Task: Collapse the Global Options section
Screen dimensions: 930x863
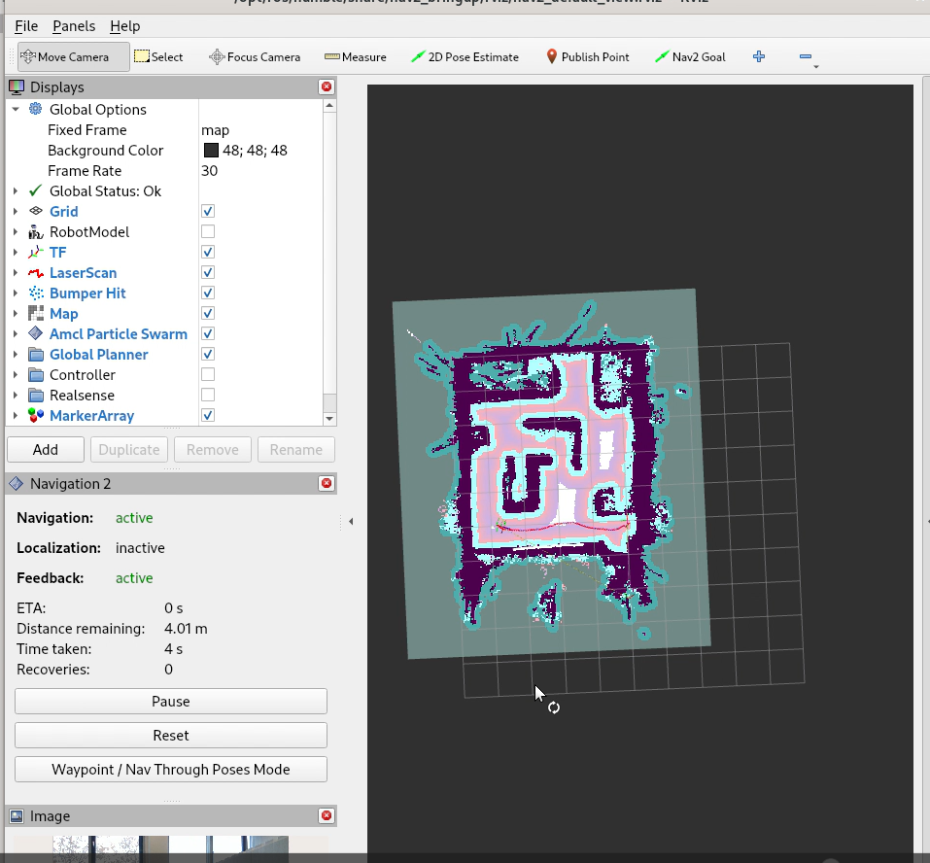Action: [x=16, y=110]
